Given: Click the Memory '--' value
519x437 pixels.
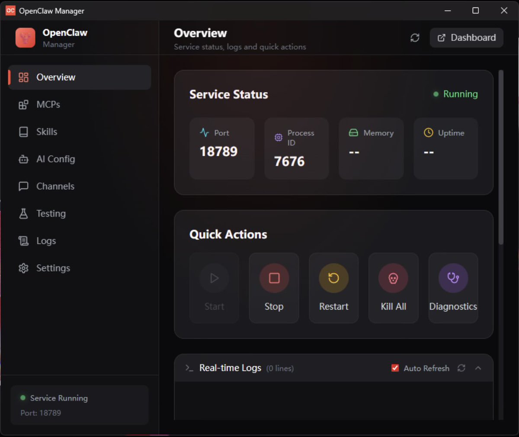Looking at the screenshot, I should 354,152.
